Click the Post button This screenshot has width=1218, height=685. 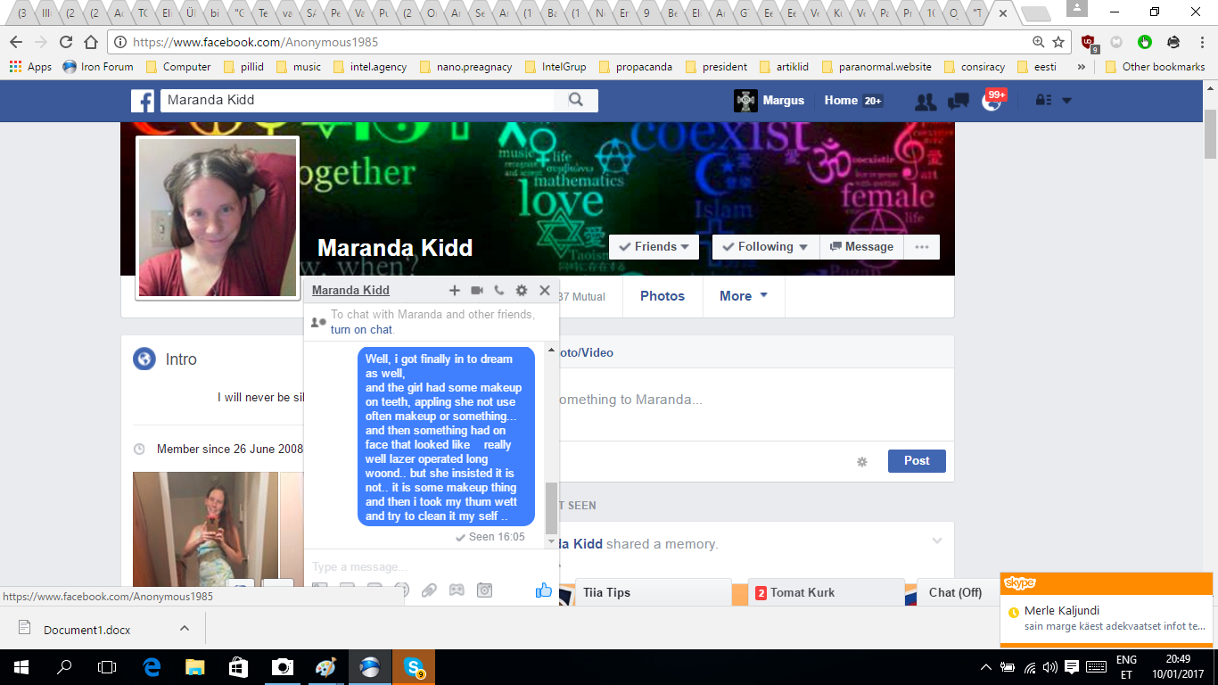pos(917,461)
